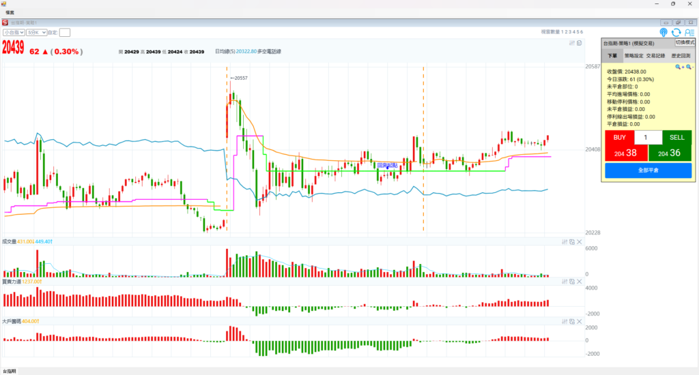
Task: Click the refresh arrows icon
Action: [676, 32]
